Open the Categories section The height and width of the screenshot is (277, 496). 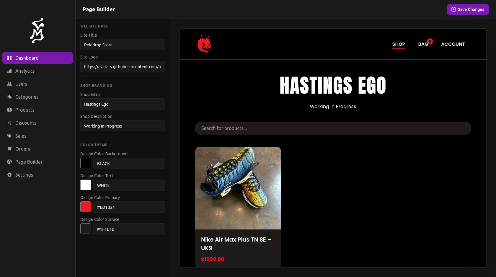pos(37,97)
